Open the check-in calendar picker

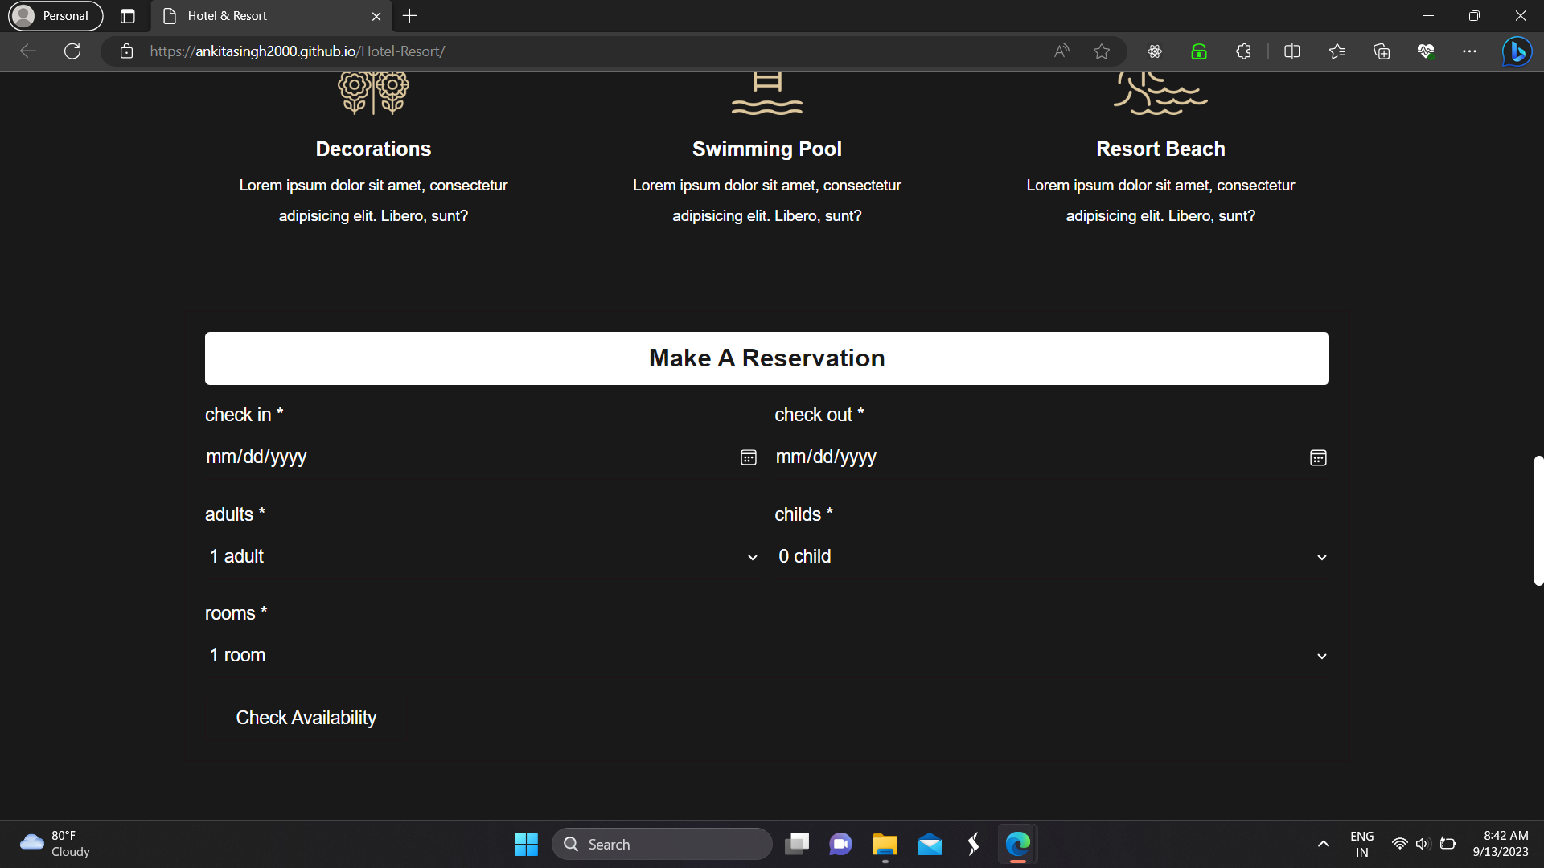pos(748,457)
